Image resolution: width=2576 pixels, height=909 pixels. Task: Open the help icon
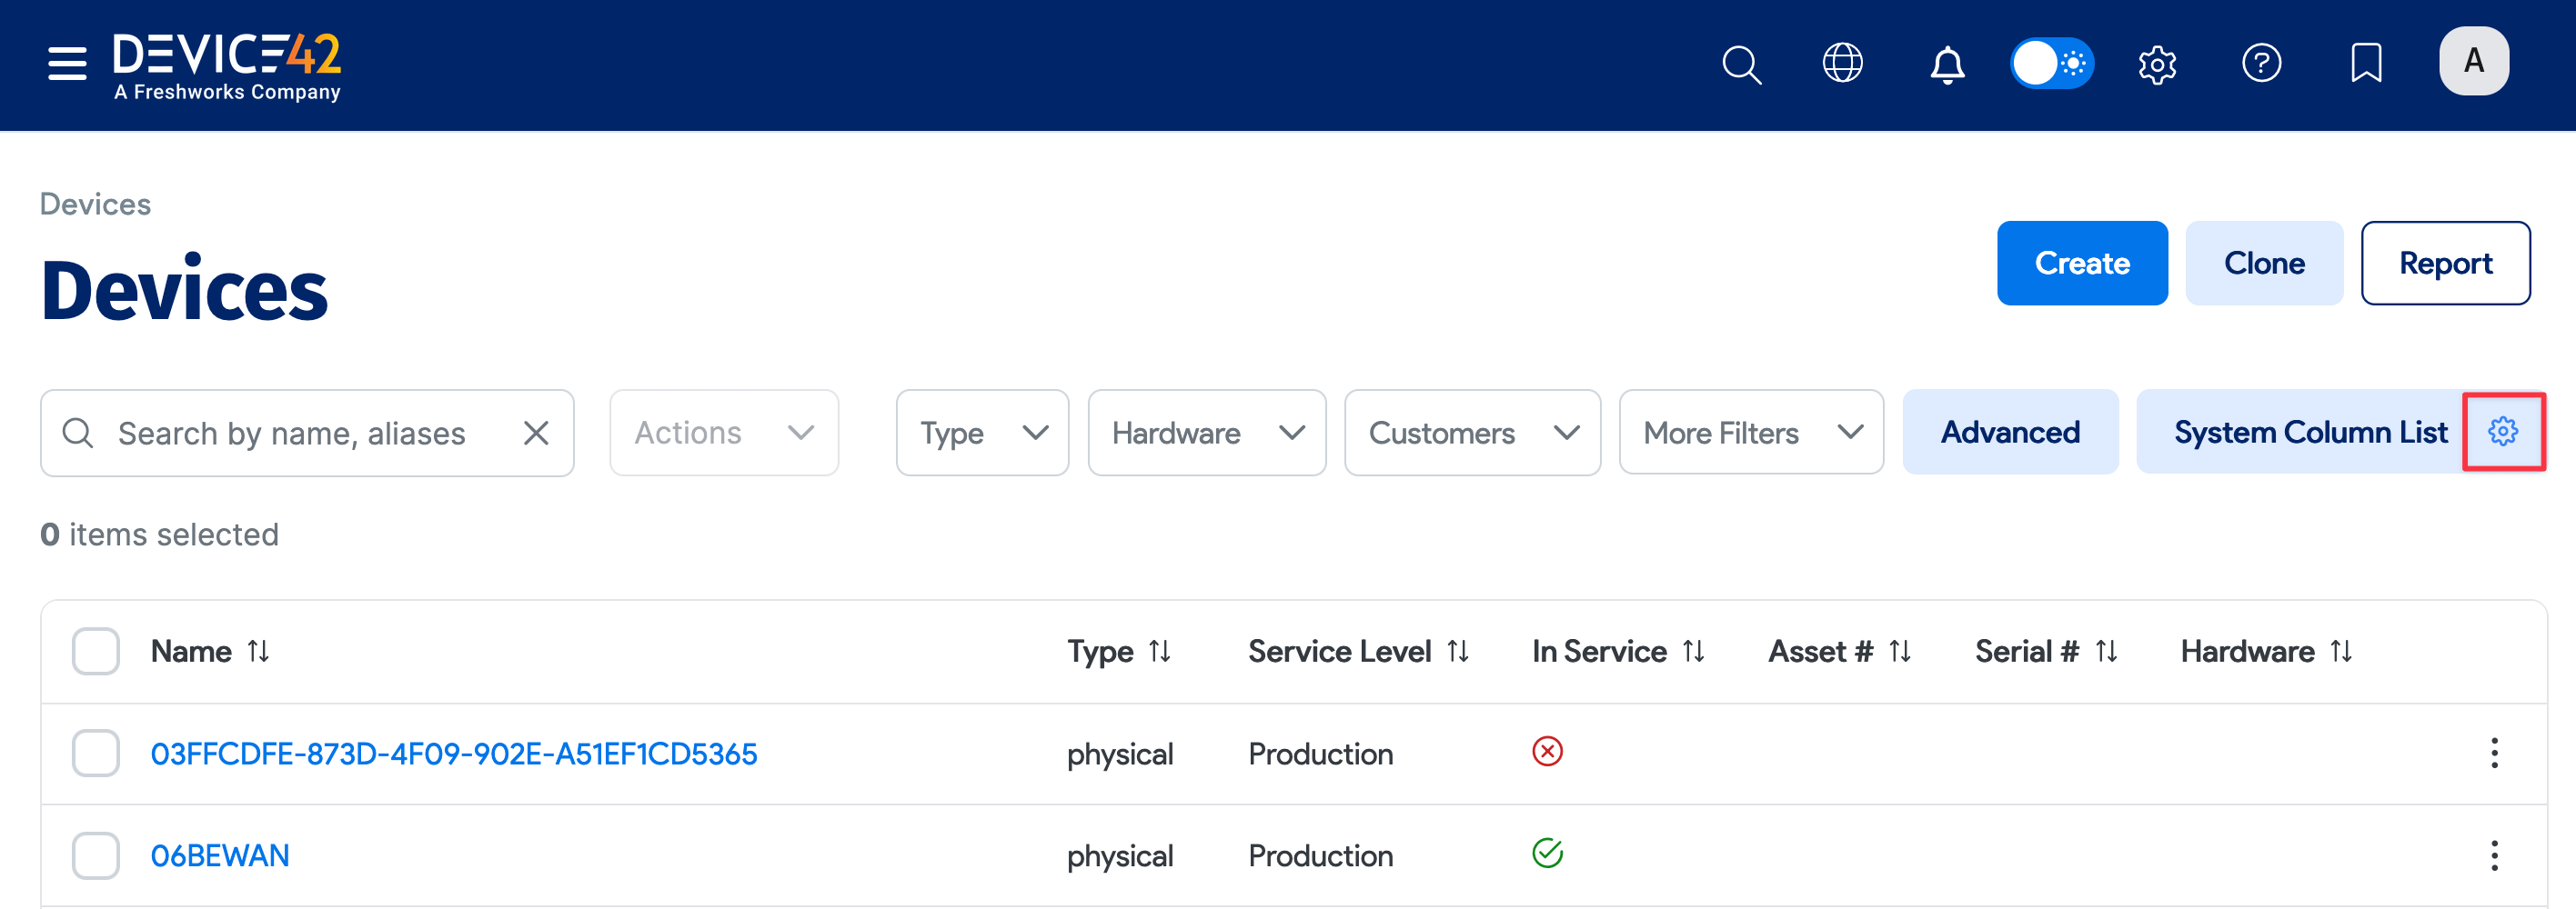(x=2263, y=64)
